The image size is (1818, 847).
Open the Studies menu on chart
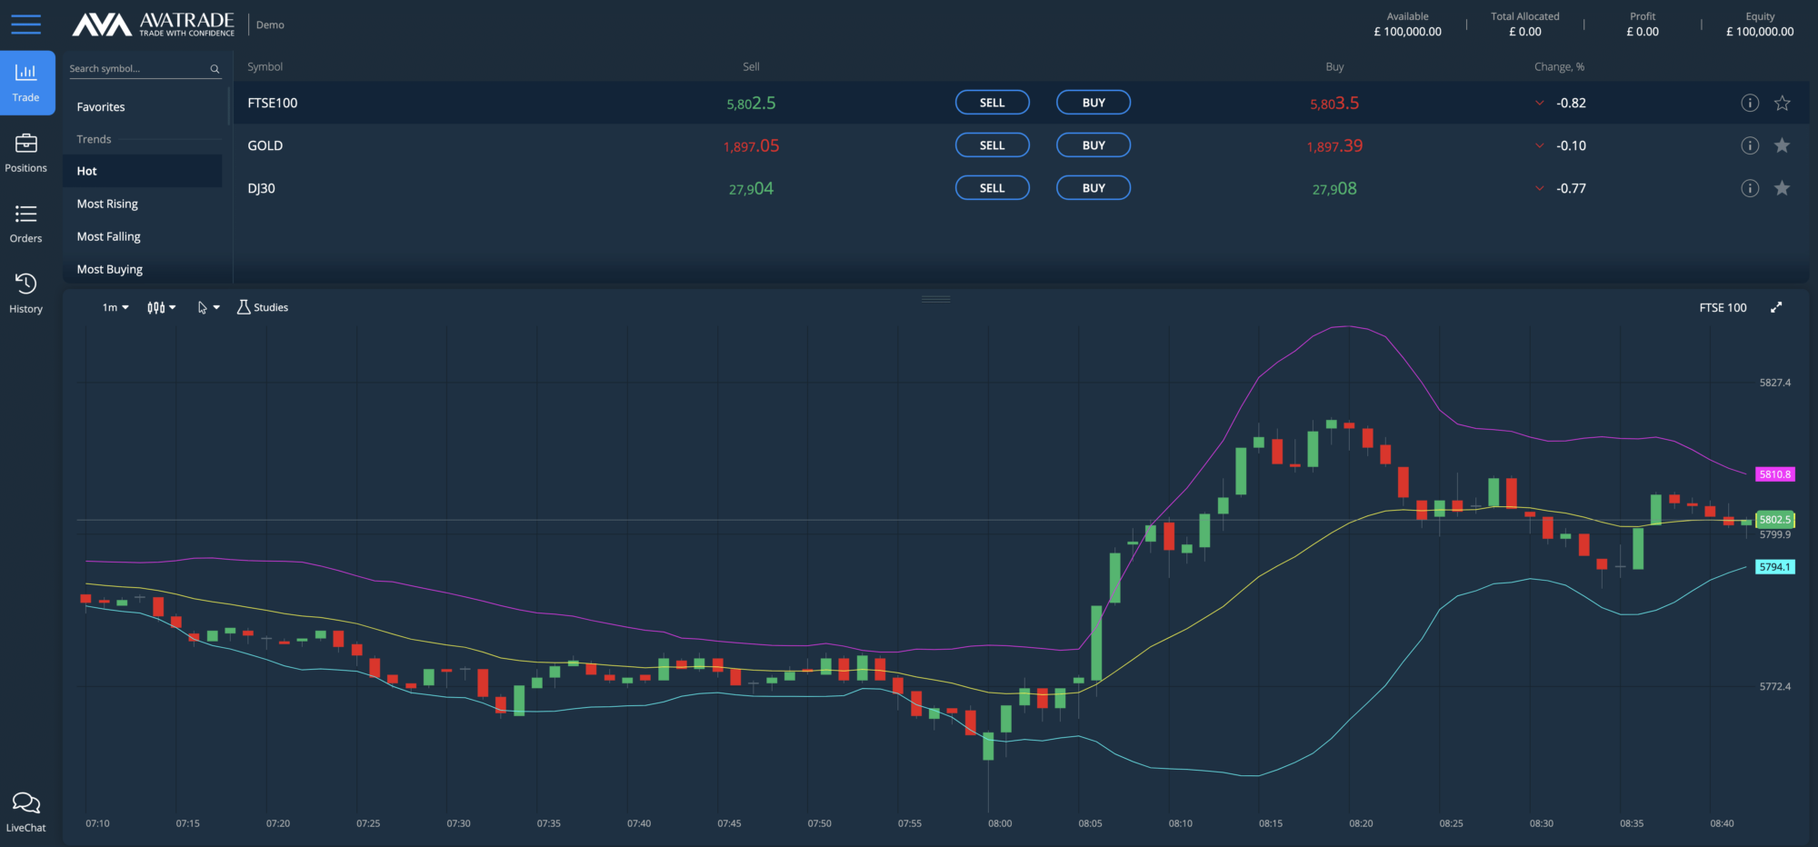click(262, 307)
